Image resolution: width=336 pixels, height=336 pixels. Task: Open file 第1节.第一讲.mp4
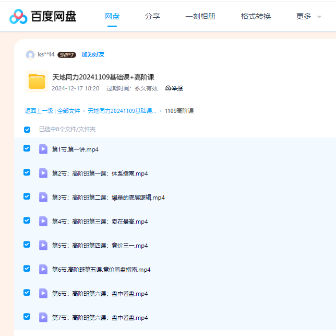coord(75,149)
